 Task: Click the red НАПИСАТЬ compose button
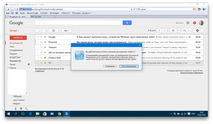point(18,38)
